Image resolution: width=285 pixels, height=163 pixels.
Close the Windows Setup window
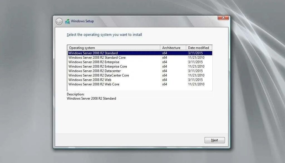pyautogui.click(x=223, y=18)
